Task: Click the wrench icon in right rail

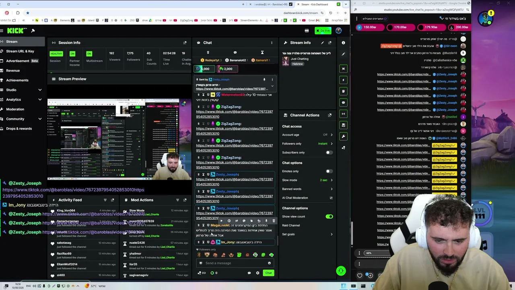Action: click(x=343, y=136)
